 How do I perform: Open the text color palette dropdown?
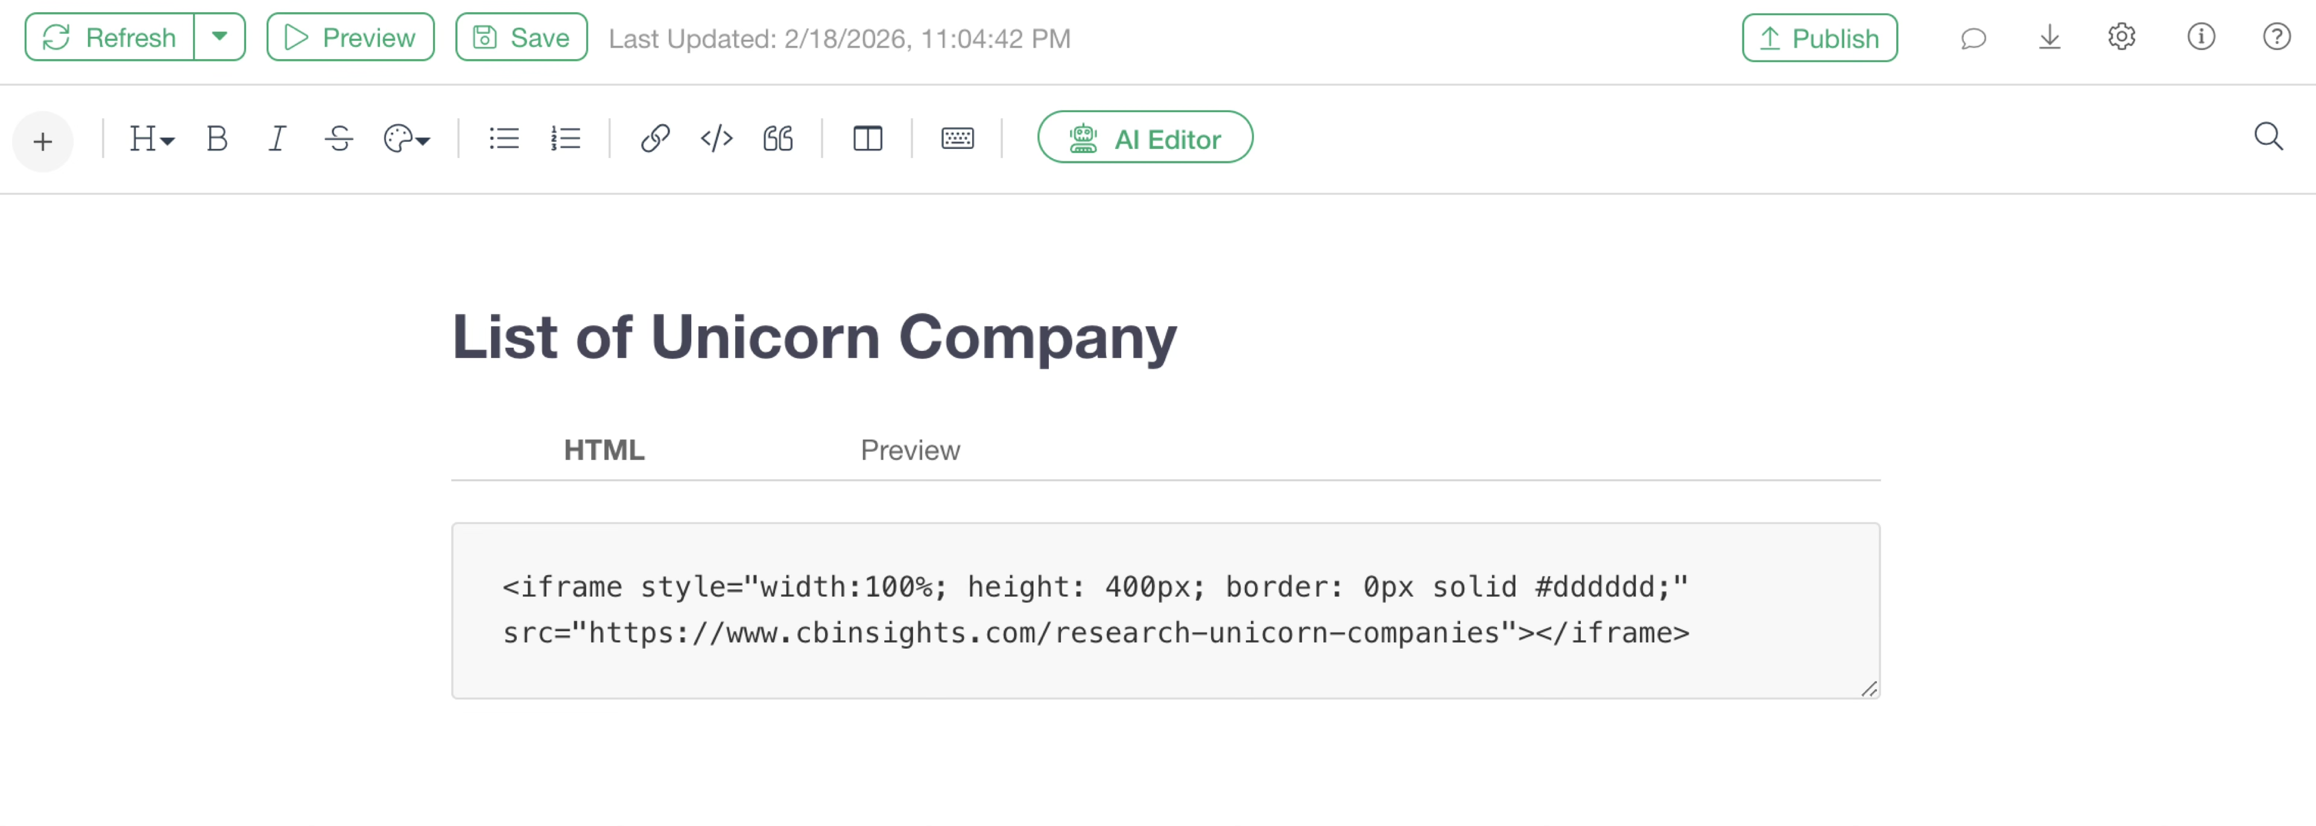[407, 139]
